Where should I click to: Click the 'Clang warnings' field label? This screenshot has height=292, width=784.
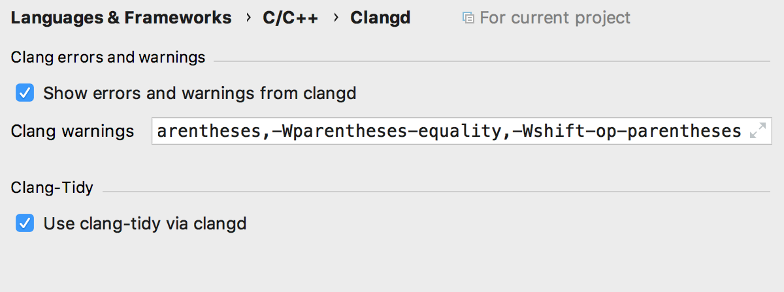(73, 132)
